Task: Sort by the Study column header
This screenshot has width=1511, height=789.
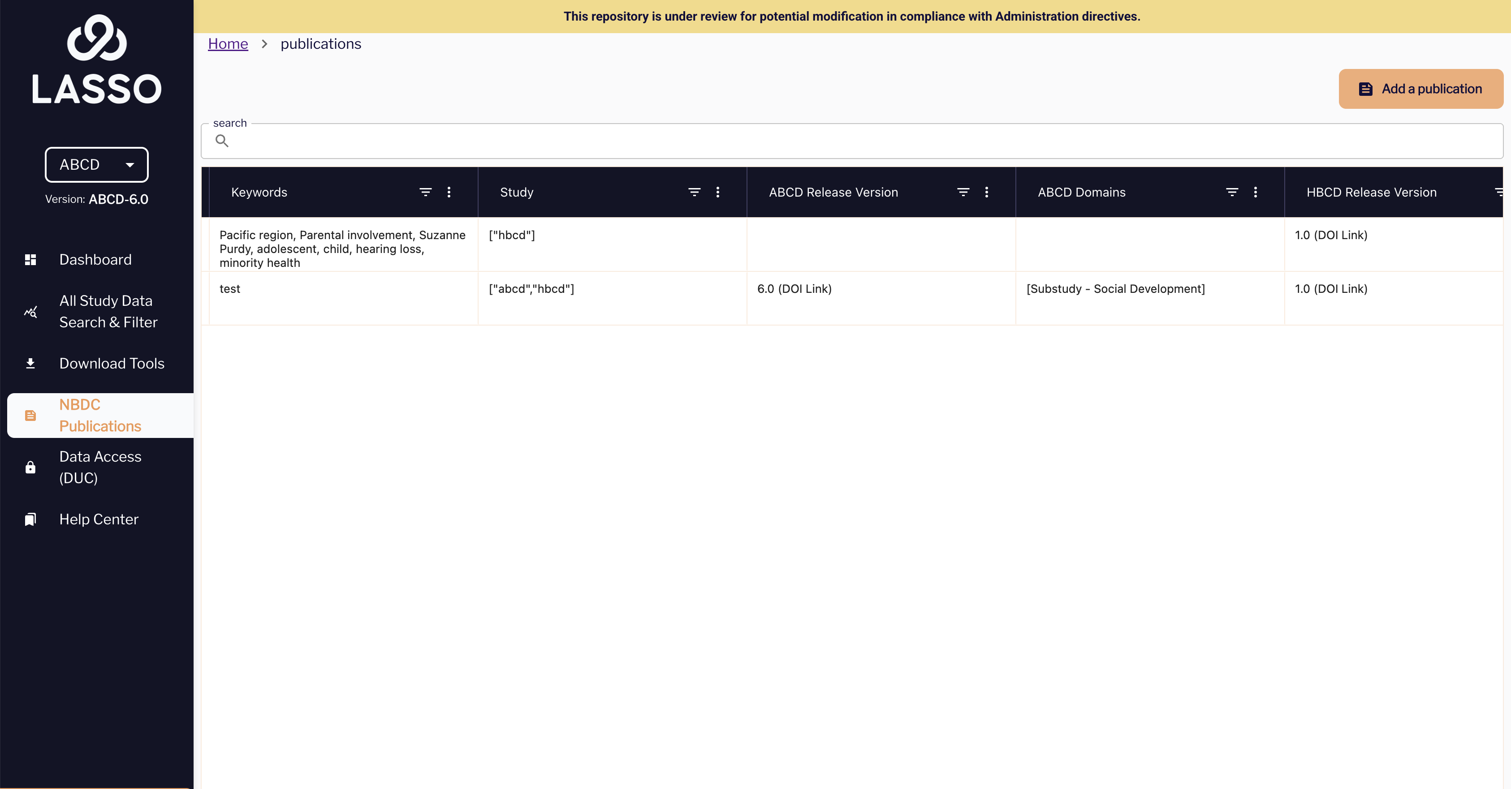Action: [517, 192]
